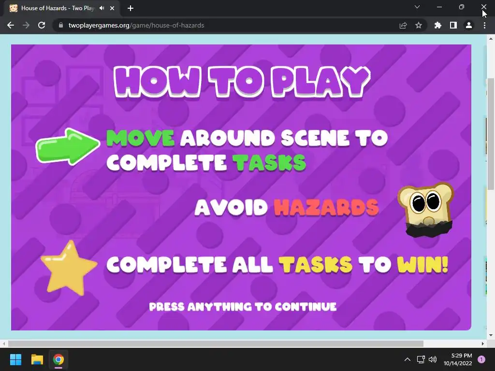Click the address bar URL
Image resolution: width=495 pixels, height=371 pixels.
tap(136, 25)
